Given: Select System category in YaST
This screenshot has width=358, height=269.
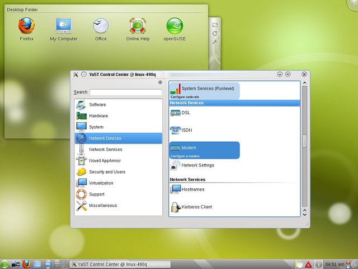Looking at the screenshot, I should (119, 127).
